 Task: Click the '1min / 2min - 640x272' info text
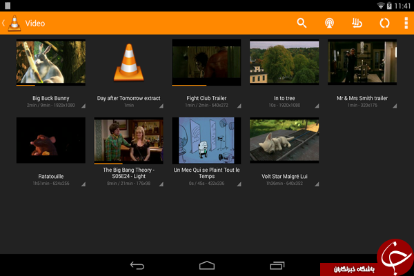pyautogui.click(x=206, y=105)
